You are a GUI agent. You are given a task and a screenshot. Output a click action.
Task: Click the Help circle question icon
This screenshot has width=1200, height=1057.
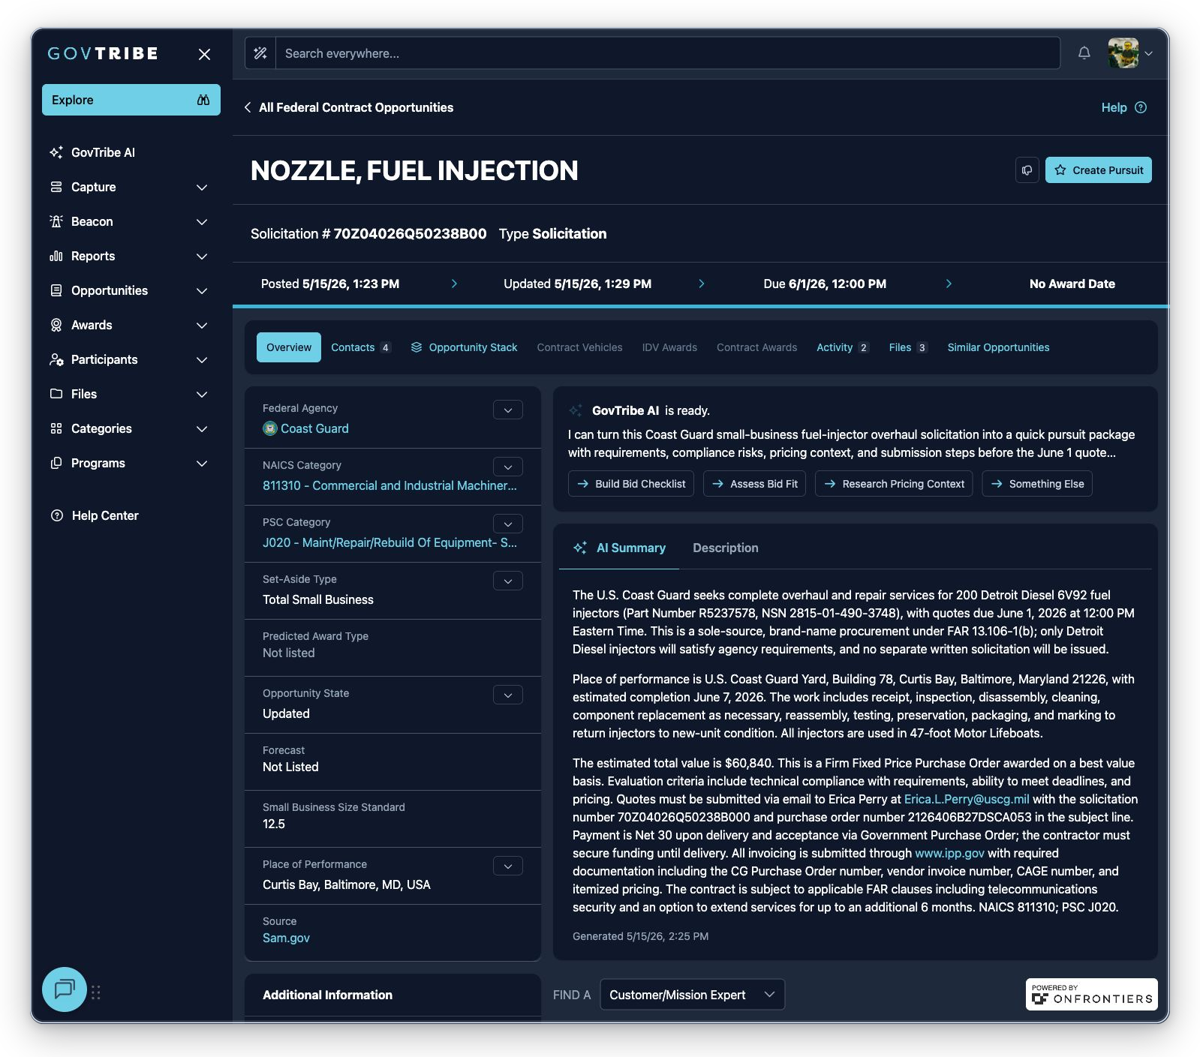pyautogui.click(x=1141, y=107)
